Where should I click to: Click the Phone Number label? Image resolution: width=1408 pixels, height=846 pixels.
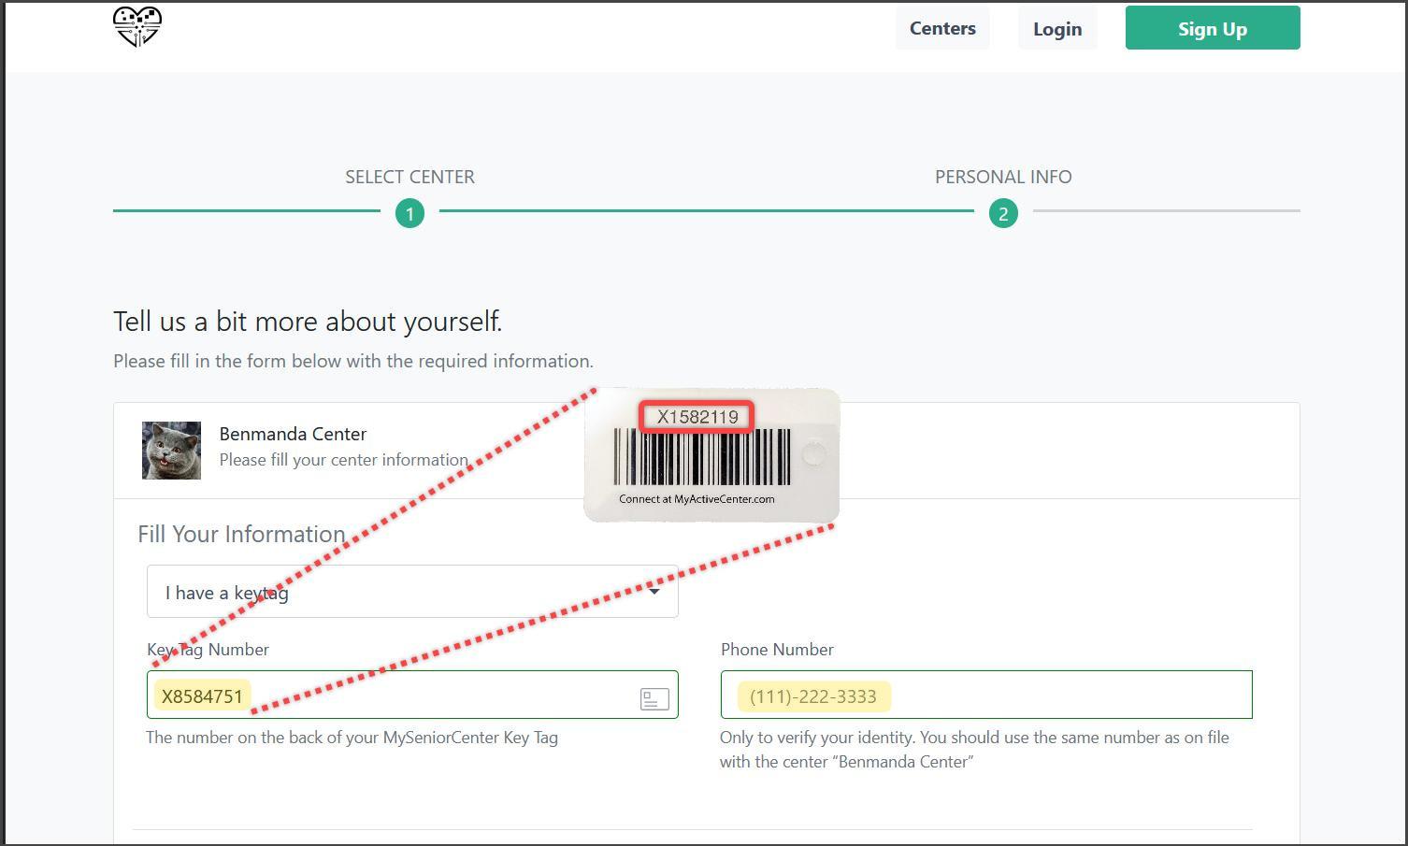(777, 650)
